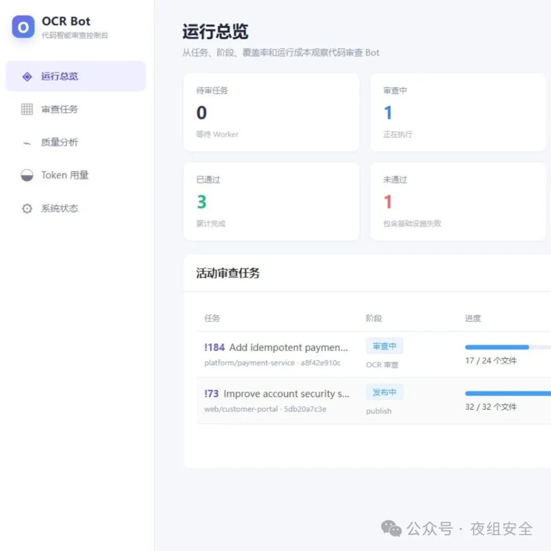This screenshot has width=551, height=551.
Task: Switch to Token 用量 page
Action: (x=76, y=176)
